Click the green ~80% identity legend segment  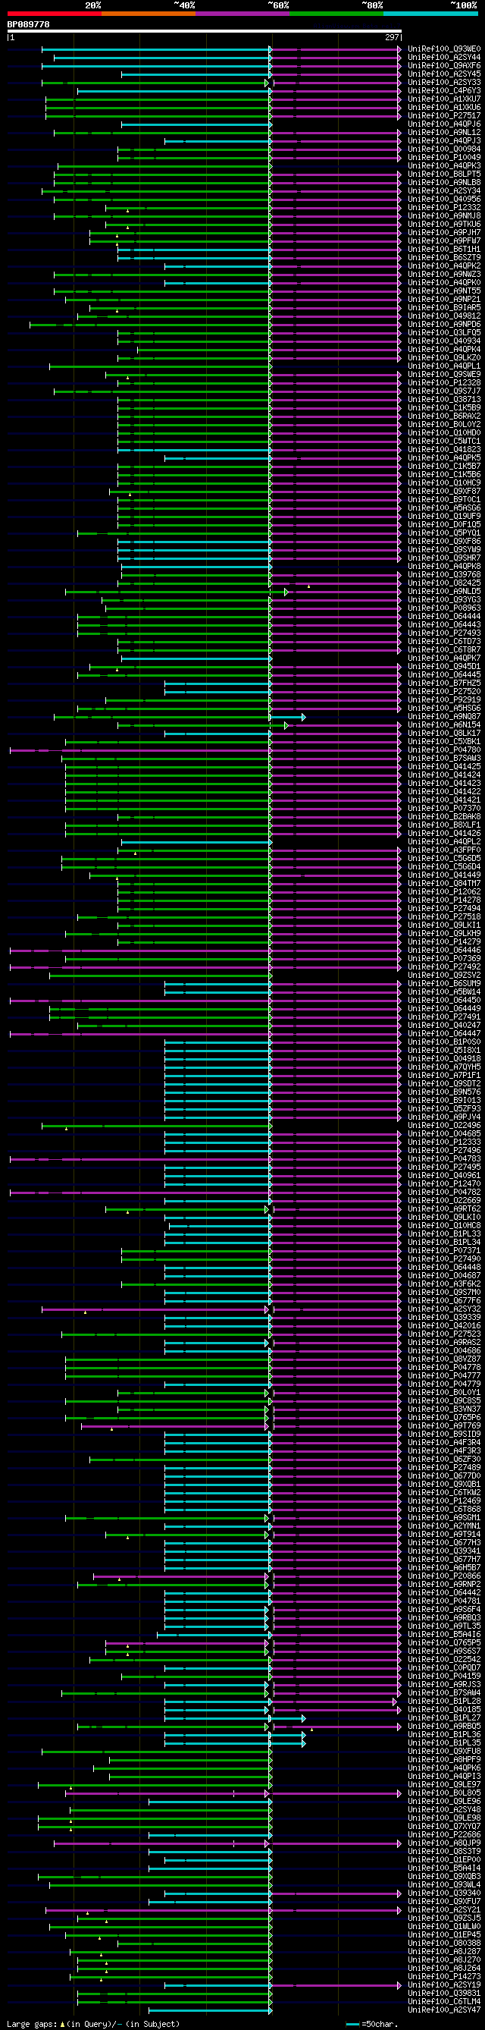pyautogui.click(x=336, y=14)
